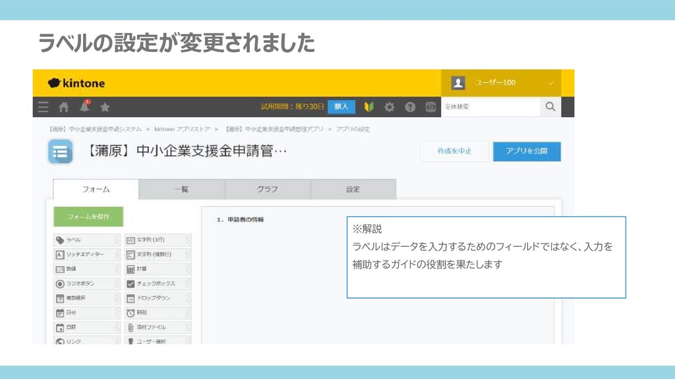This screenshot has height=379, width=675.
Task: Go to the kintone home icon
Action: 64,107
